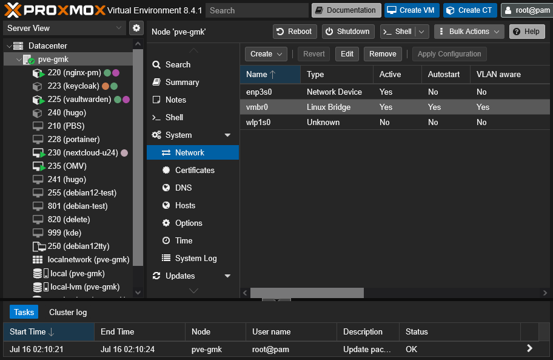Open the Create network dropdown
The width and height of the screenshot is (553, 360).
point(266,54)
